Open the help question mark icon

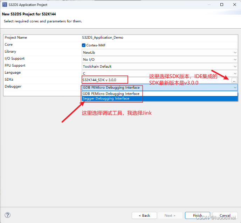[8, 215]
